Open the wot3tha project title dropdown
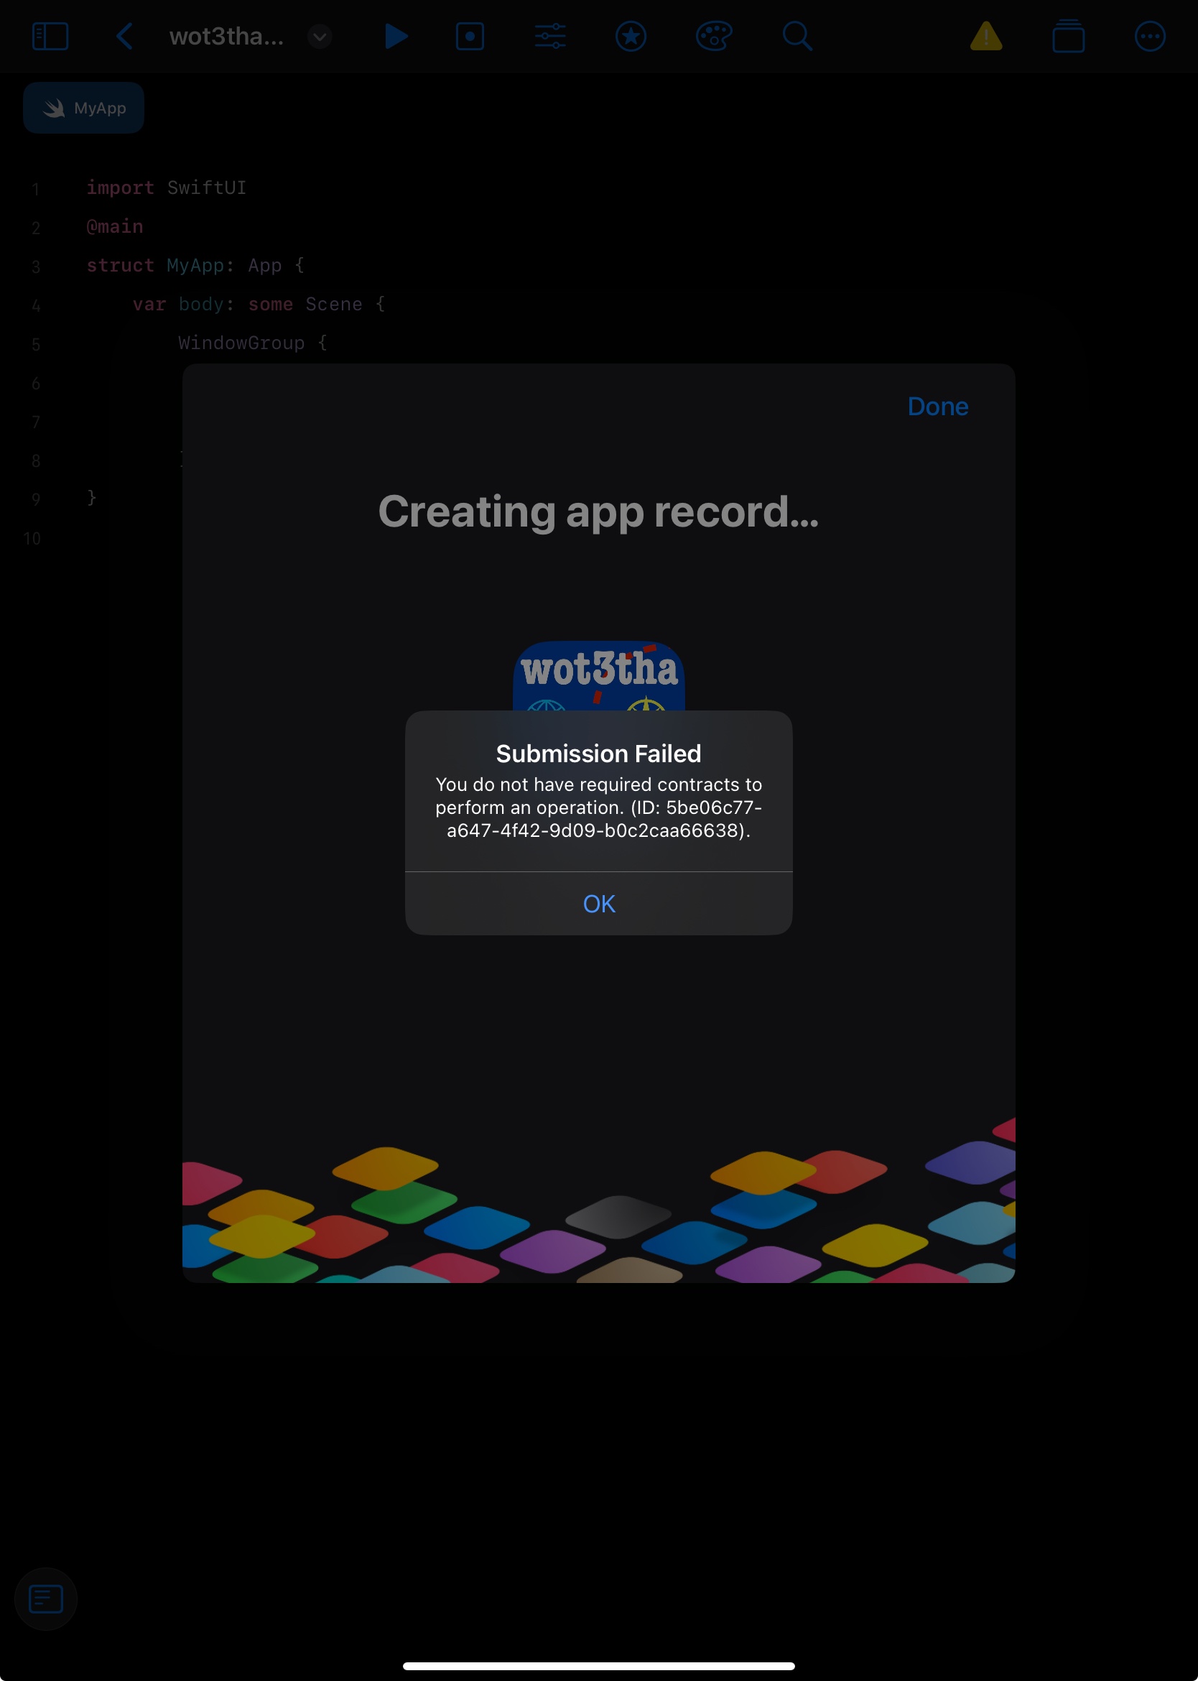The image size is (1198, 1681). coord(320,36)
